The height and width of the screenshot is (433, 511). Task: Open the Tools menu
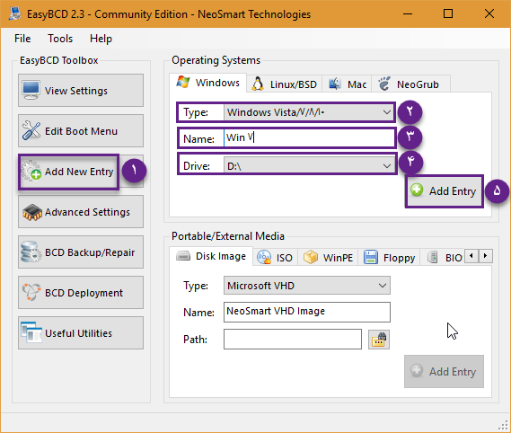point(60,39)
